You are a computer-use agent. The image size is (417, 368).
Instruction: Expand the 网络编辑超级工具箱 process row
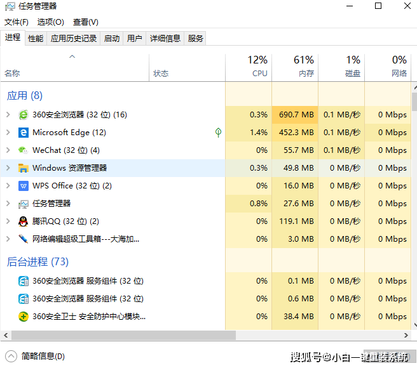[x=8, y=239]
